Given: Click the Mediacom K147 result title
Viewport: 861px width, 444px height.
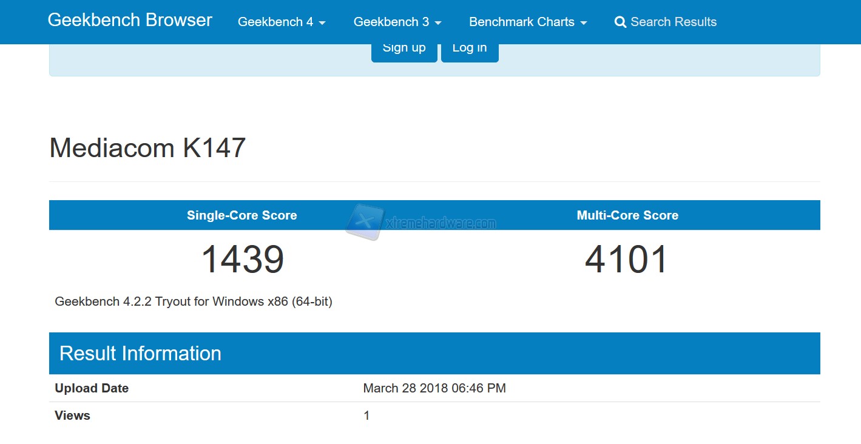Looking at the screenshot, I should click(147, 147).
